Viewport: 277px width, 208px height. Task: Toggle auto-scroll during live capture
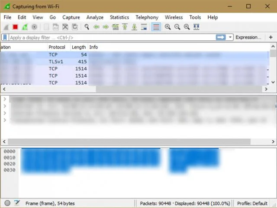tap(144, 27)
